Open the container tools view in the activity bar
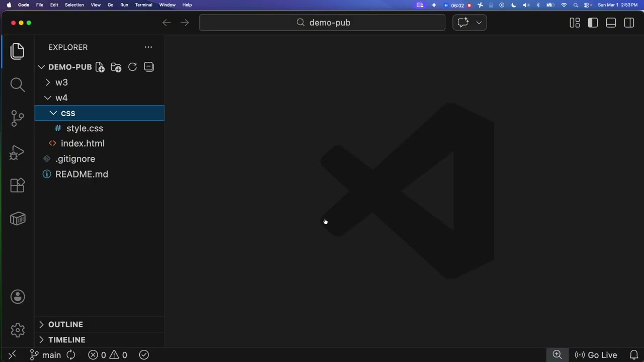This screenshot has width=644, height=362. [18, 219]
